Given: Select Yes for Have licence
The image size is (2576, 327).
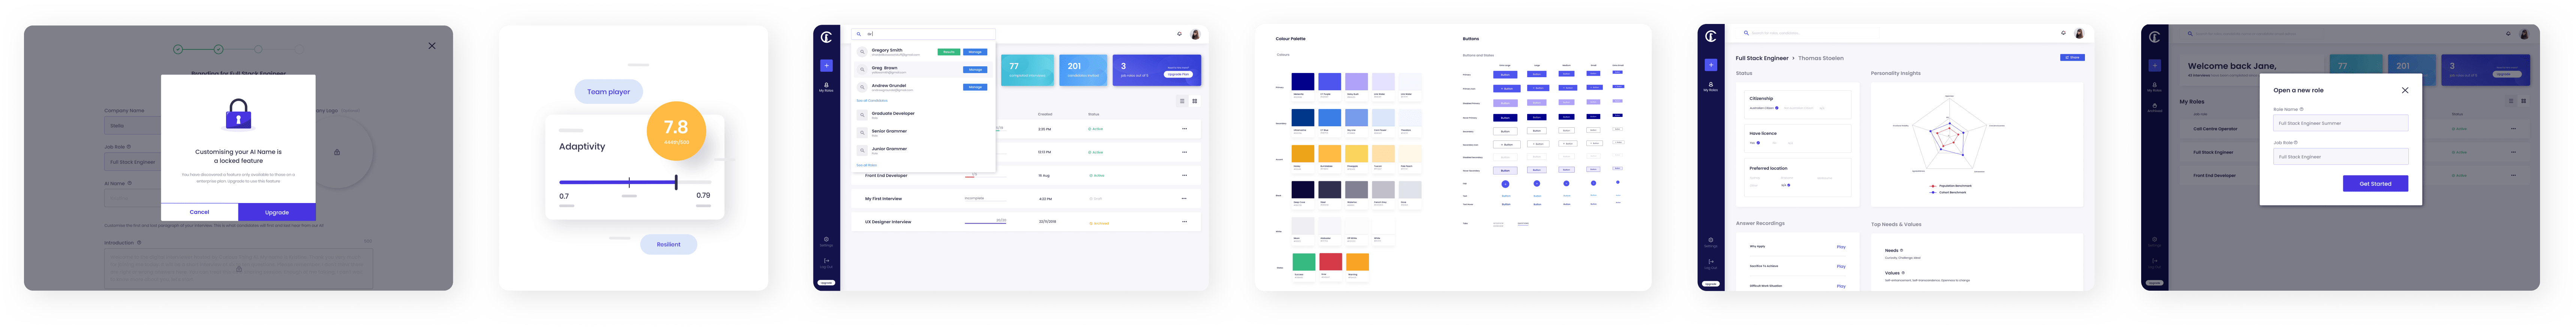Looking at the screenshot, I should [x=1758, y=143].
